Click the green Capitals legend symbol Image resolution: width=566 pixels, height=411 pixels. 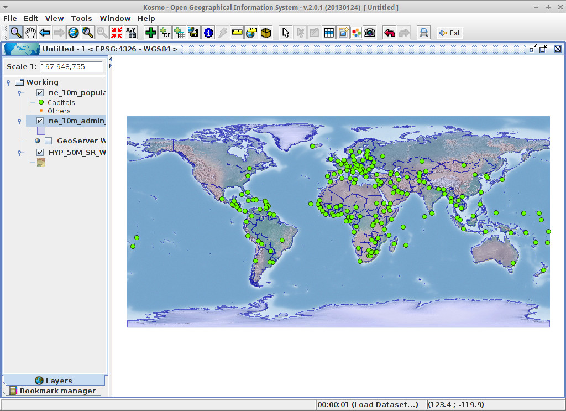(x=41, y=102)
